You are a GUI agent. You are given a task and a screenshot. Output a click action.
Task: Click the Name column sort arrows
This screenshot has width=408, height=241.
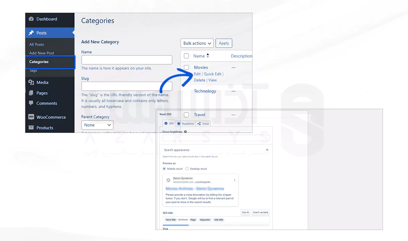pyautogui.click(x=208, y=56)
